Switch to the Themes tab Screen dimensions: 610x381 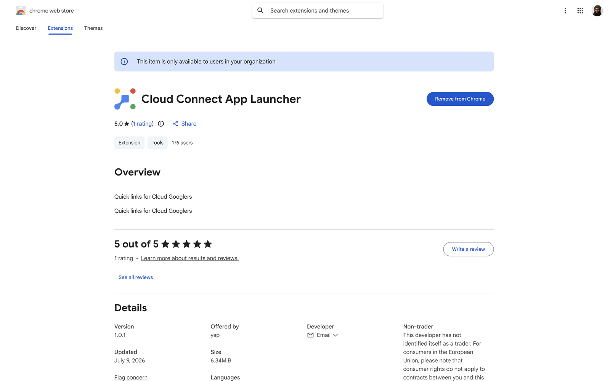coord(93,28)
